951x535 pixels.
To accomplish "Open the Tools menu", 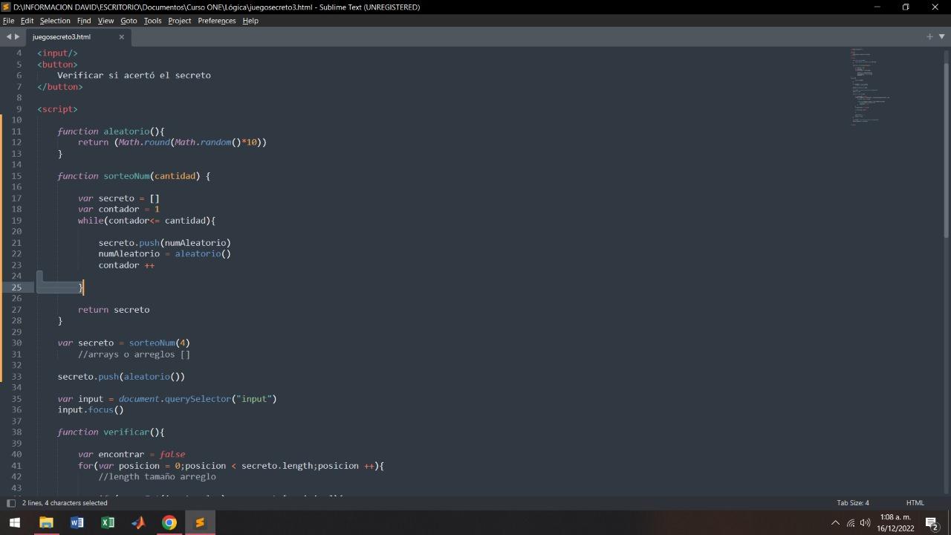I will pos(152,21).
